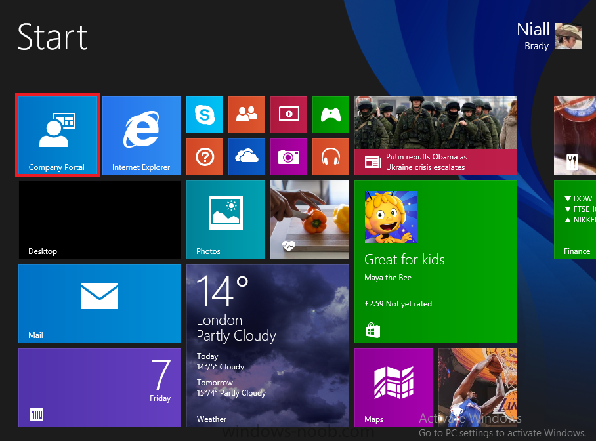
Task: Open the News tile about Ukraine crisis
Action: click(436, 136)
